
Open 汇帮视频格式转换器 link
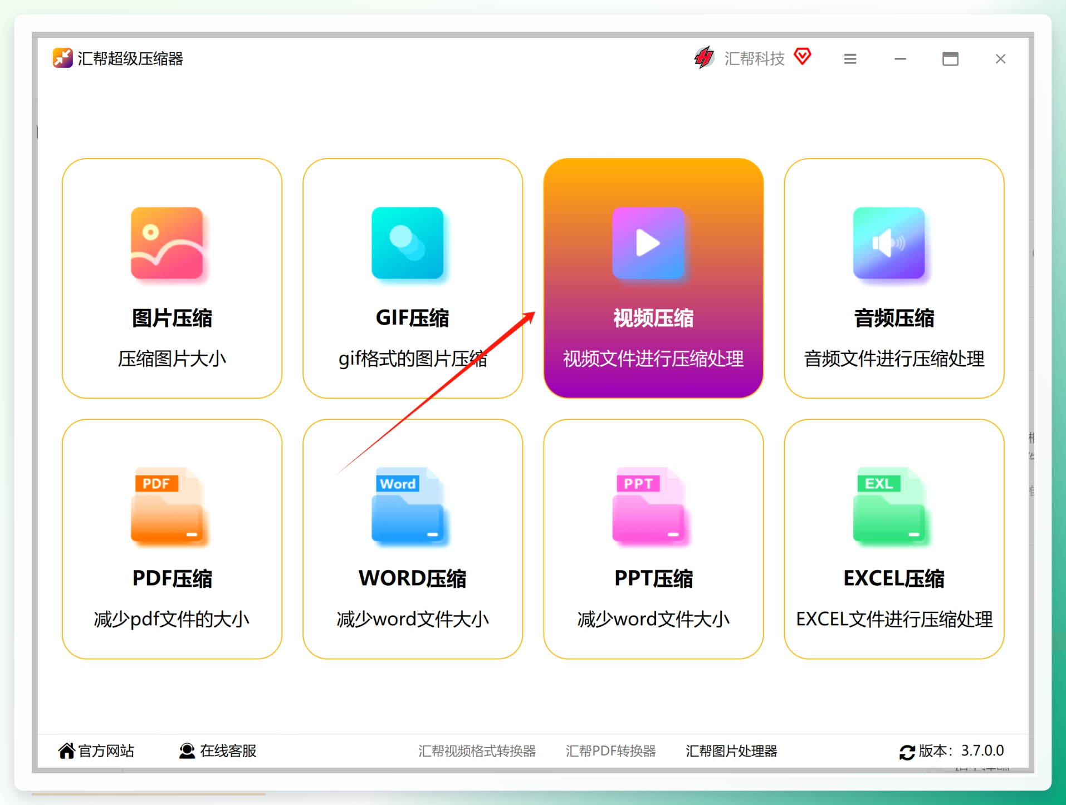pyautogui.click(x=477, y=751)
